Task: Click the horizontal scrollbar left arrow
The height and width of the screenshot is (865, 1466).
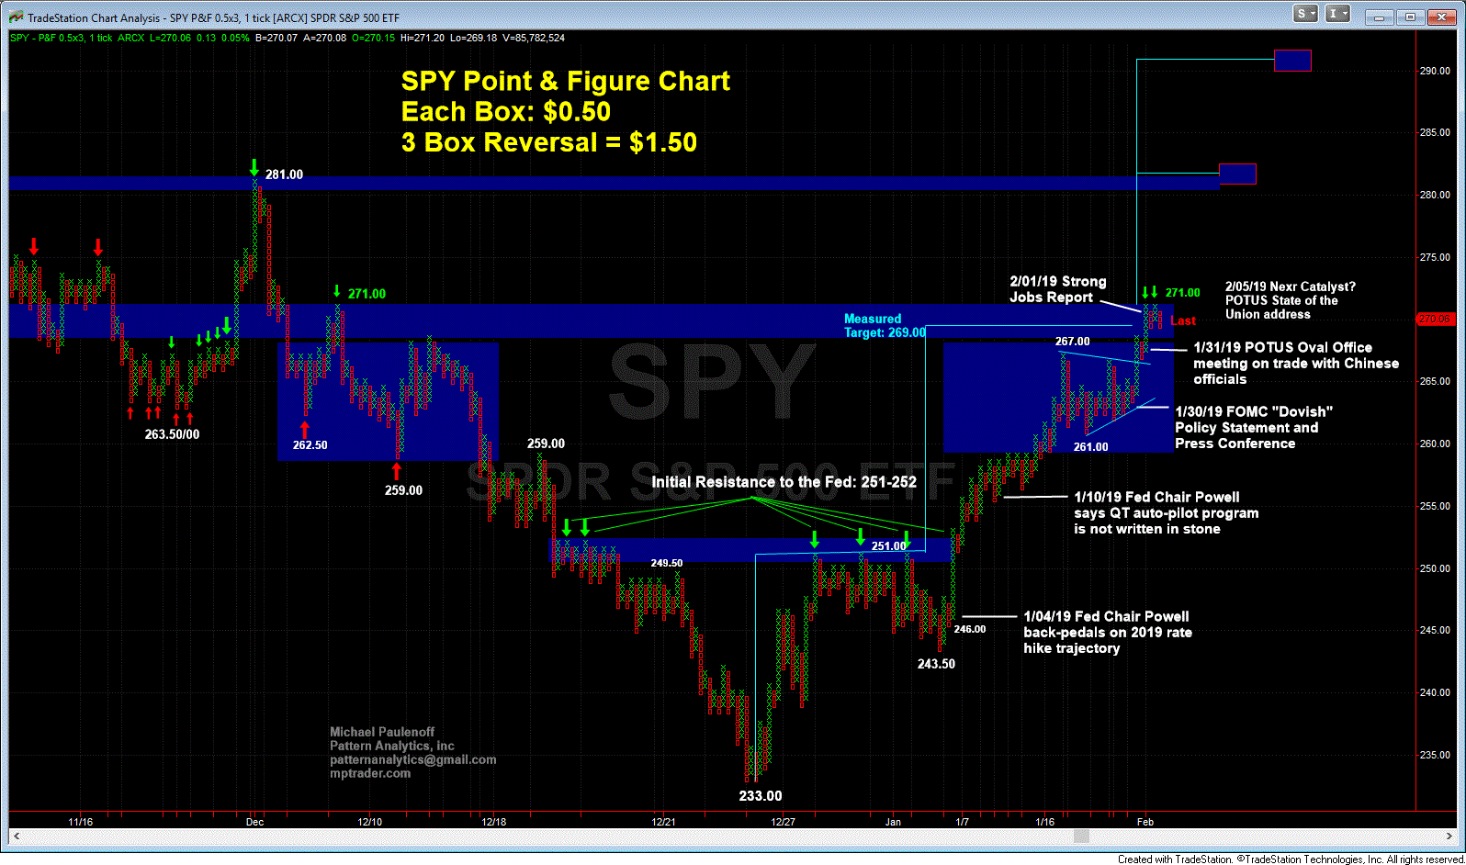Action: [x=15, y=837]
